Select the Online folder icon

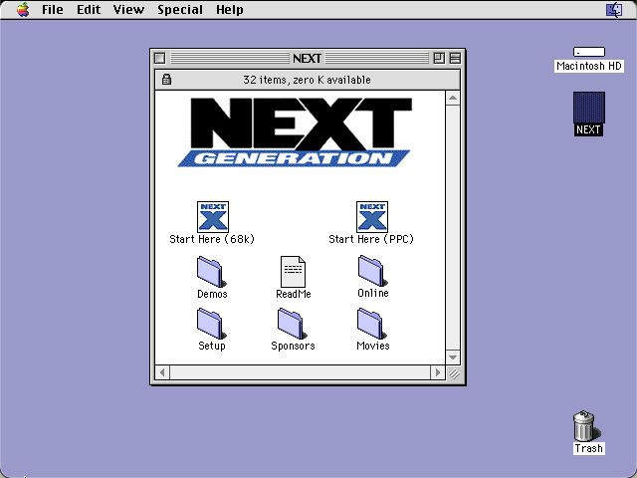click(372, 271)
